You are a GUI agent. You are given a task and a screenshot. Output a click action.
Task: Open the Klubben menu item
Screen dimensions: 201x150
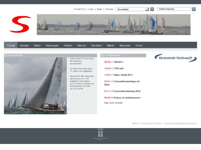(68, 45)
